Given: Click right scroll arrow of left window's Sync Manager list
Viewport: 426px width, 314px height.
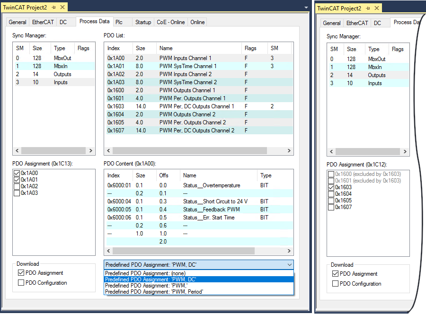Looking at the screenshot, I should [x=91, y=151].
